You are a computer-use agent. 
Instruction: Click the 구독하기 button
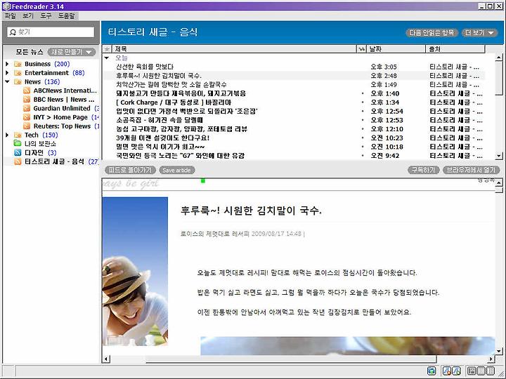423,170
